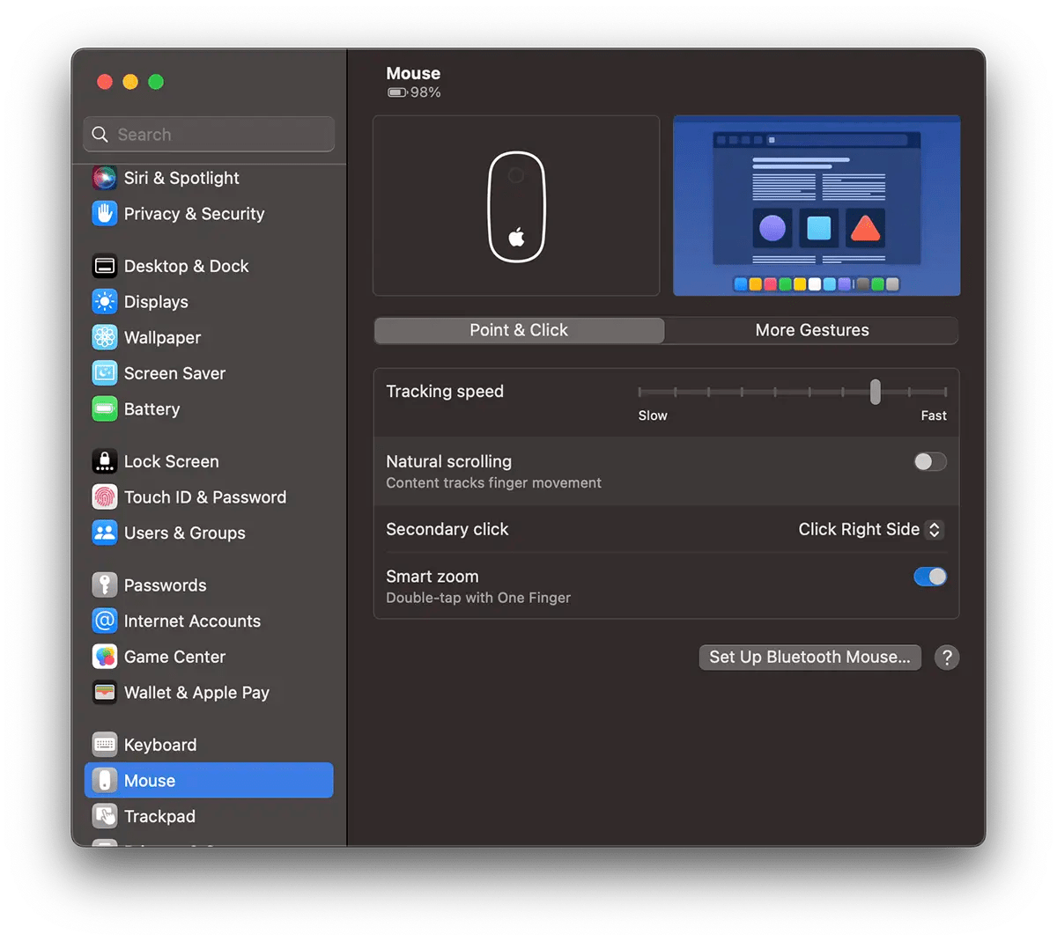The height and width of the screenshot is (941, 1057).
Task: Open Privacy & Security settings
Action: 194,214
